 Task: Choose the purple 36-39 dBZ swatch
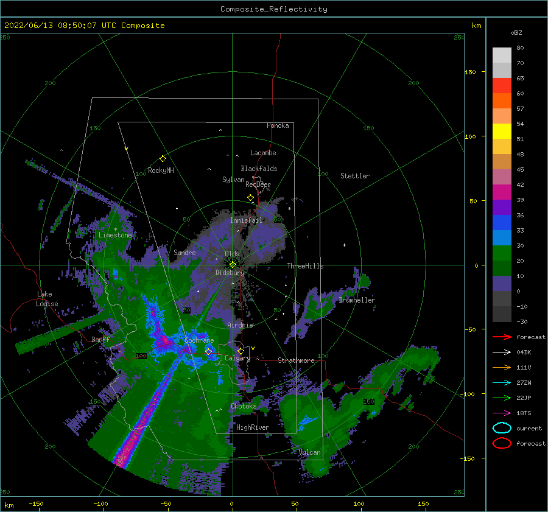(x=502, y=207)
